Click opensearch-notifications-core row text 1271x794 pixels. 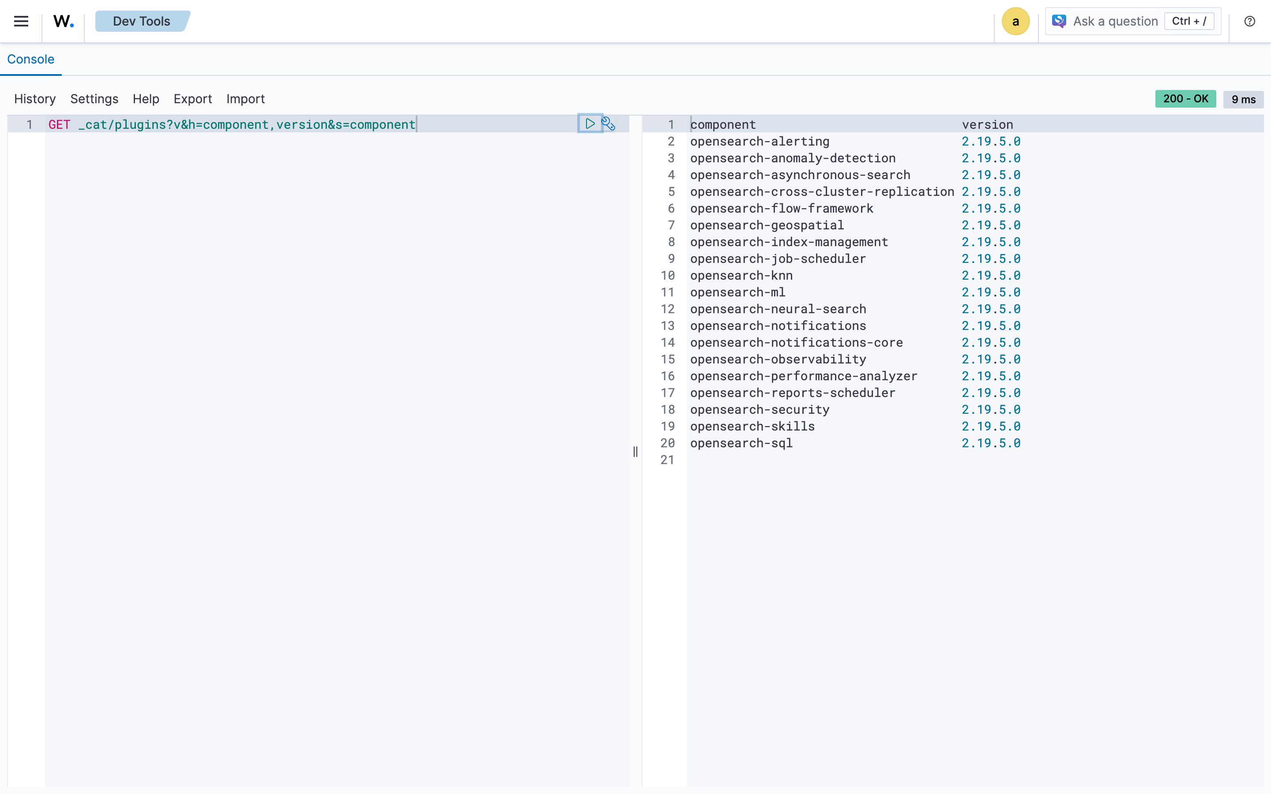click(x=796, y=343)
